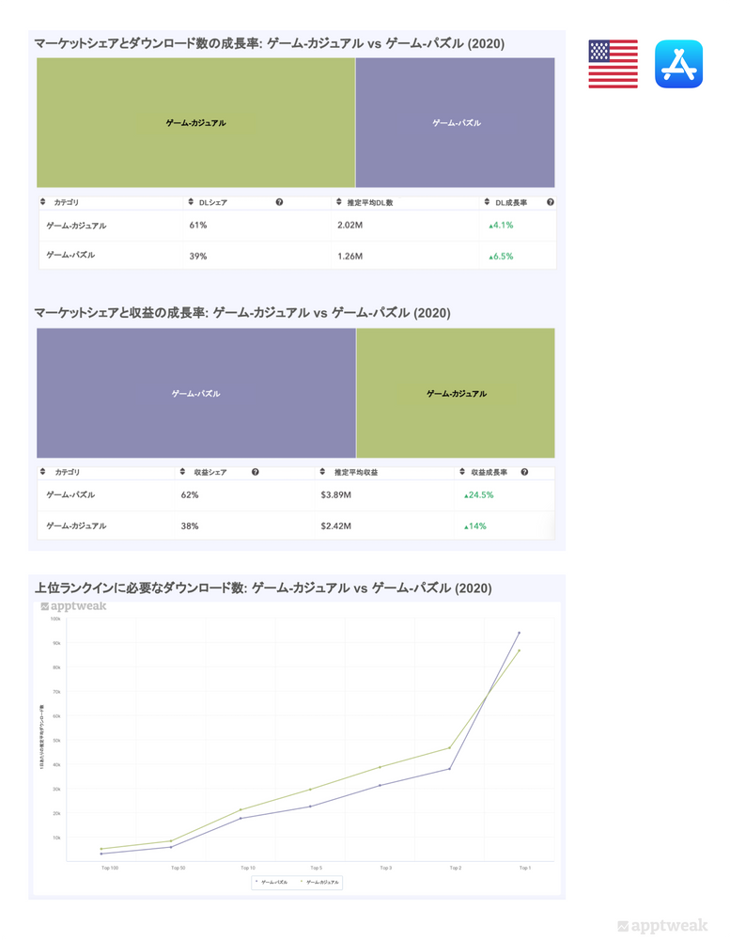Select purple ゲーム-パズル tile in download treemap
Screen dimensions: 730x940
[x=456, y=123]
